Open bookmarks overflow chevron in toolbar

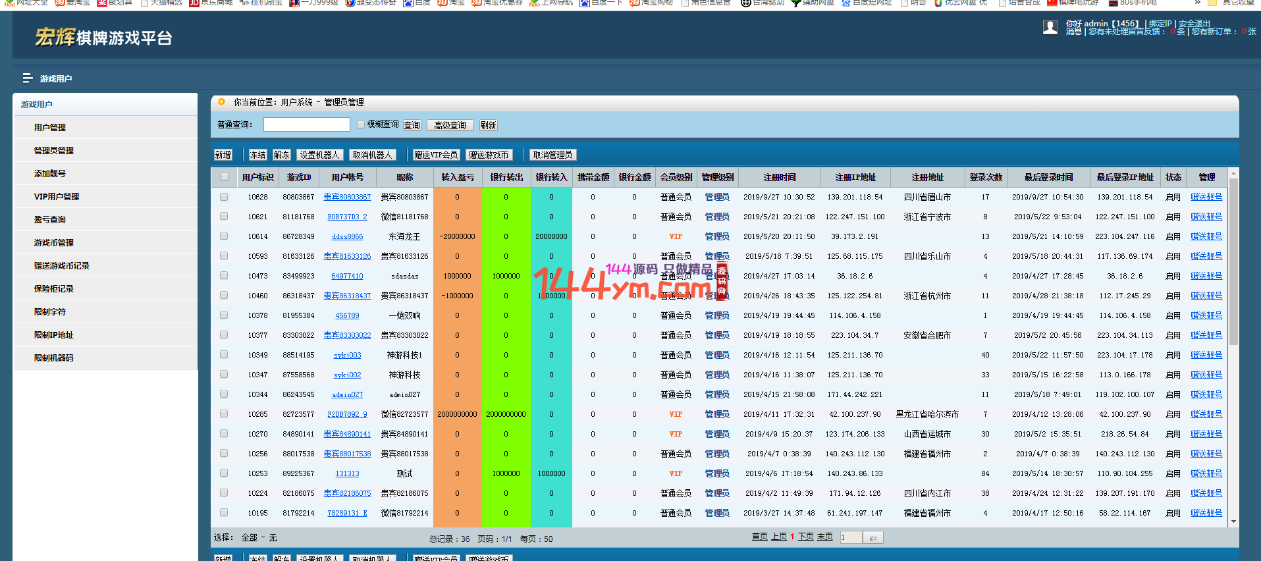point(1197,3)
